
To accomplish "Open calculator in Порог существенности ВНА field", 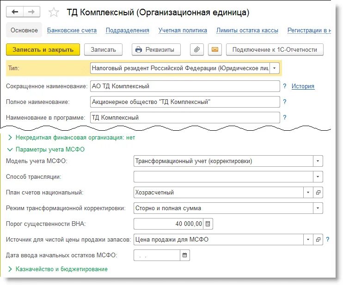I will click(208, 224).
